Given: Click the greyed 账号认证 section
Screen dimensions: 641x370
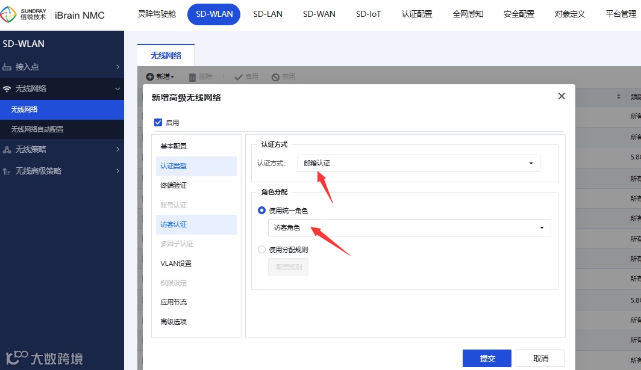Looking at the screenshot, I should [196, 205].
